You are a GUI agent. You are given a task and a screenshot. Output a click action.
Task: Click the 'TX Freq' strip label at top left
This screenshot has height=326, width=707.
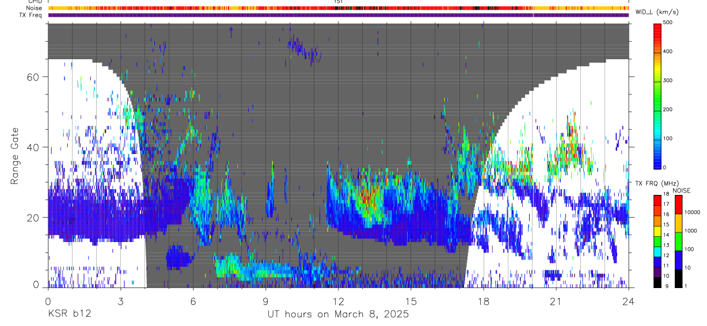pos(32,15)
